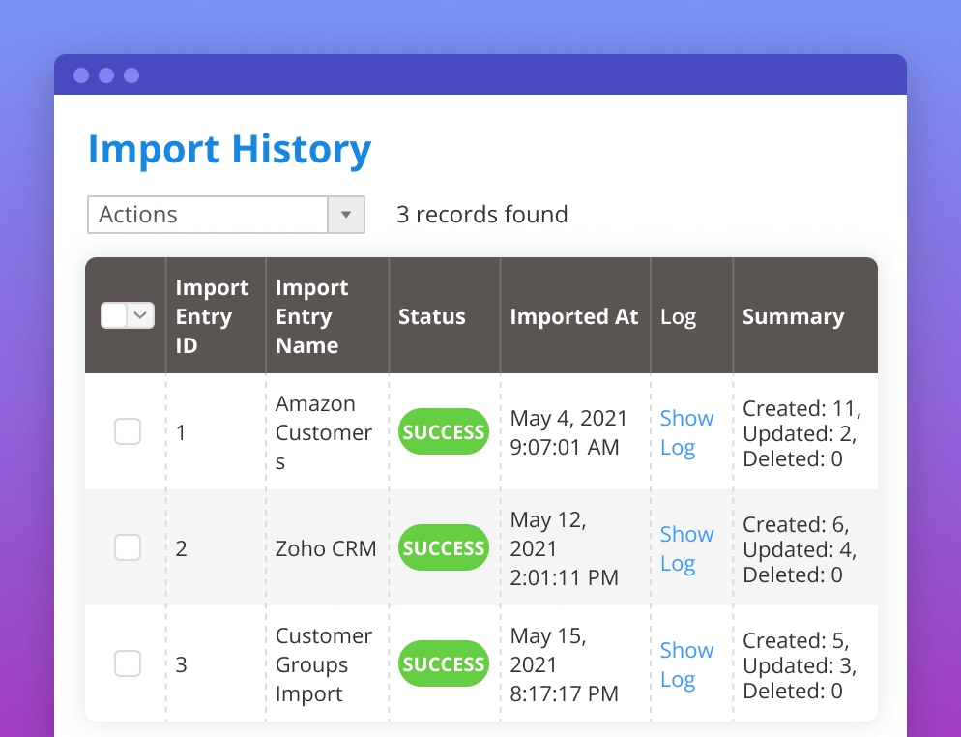The width and height of the screenshot is (961, 737).
Task: Click the green window dot in titlebar
Action: pos(132,74)
